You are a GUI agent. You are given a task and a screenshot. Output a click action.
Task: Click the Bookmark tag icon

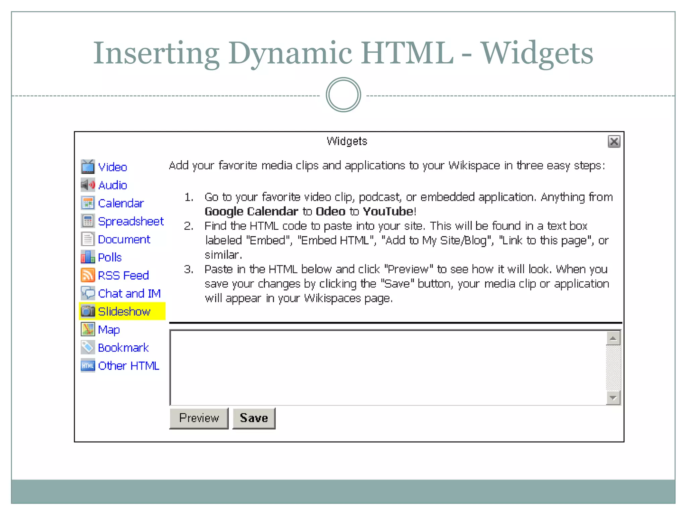coord(88,348)
